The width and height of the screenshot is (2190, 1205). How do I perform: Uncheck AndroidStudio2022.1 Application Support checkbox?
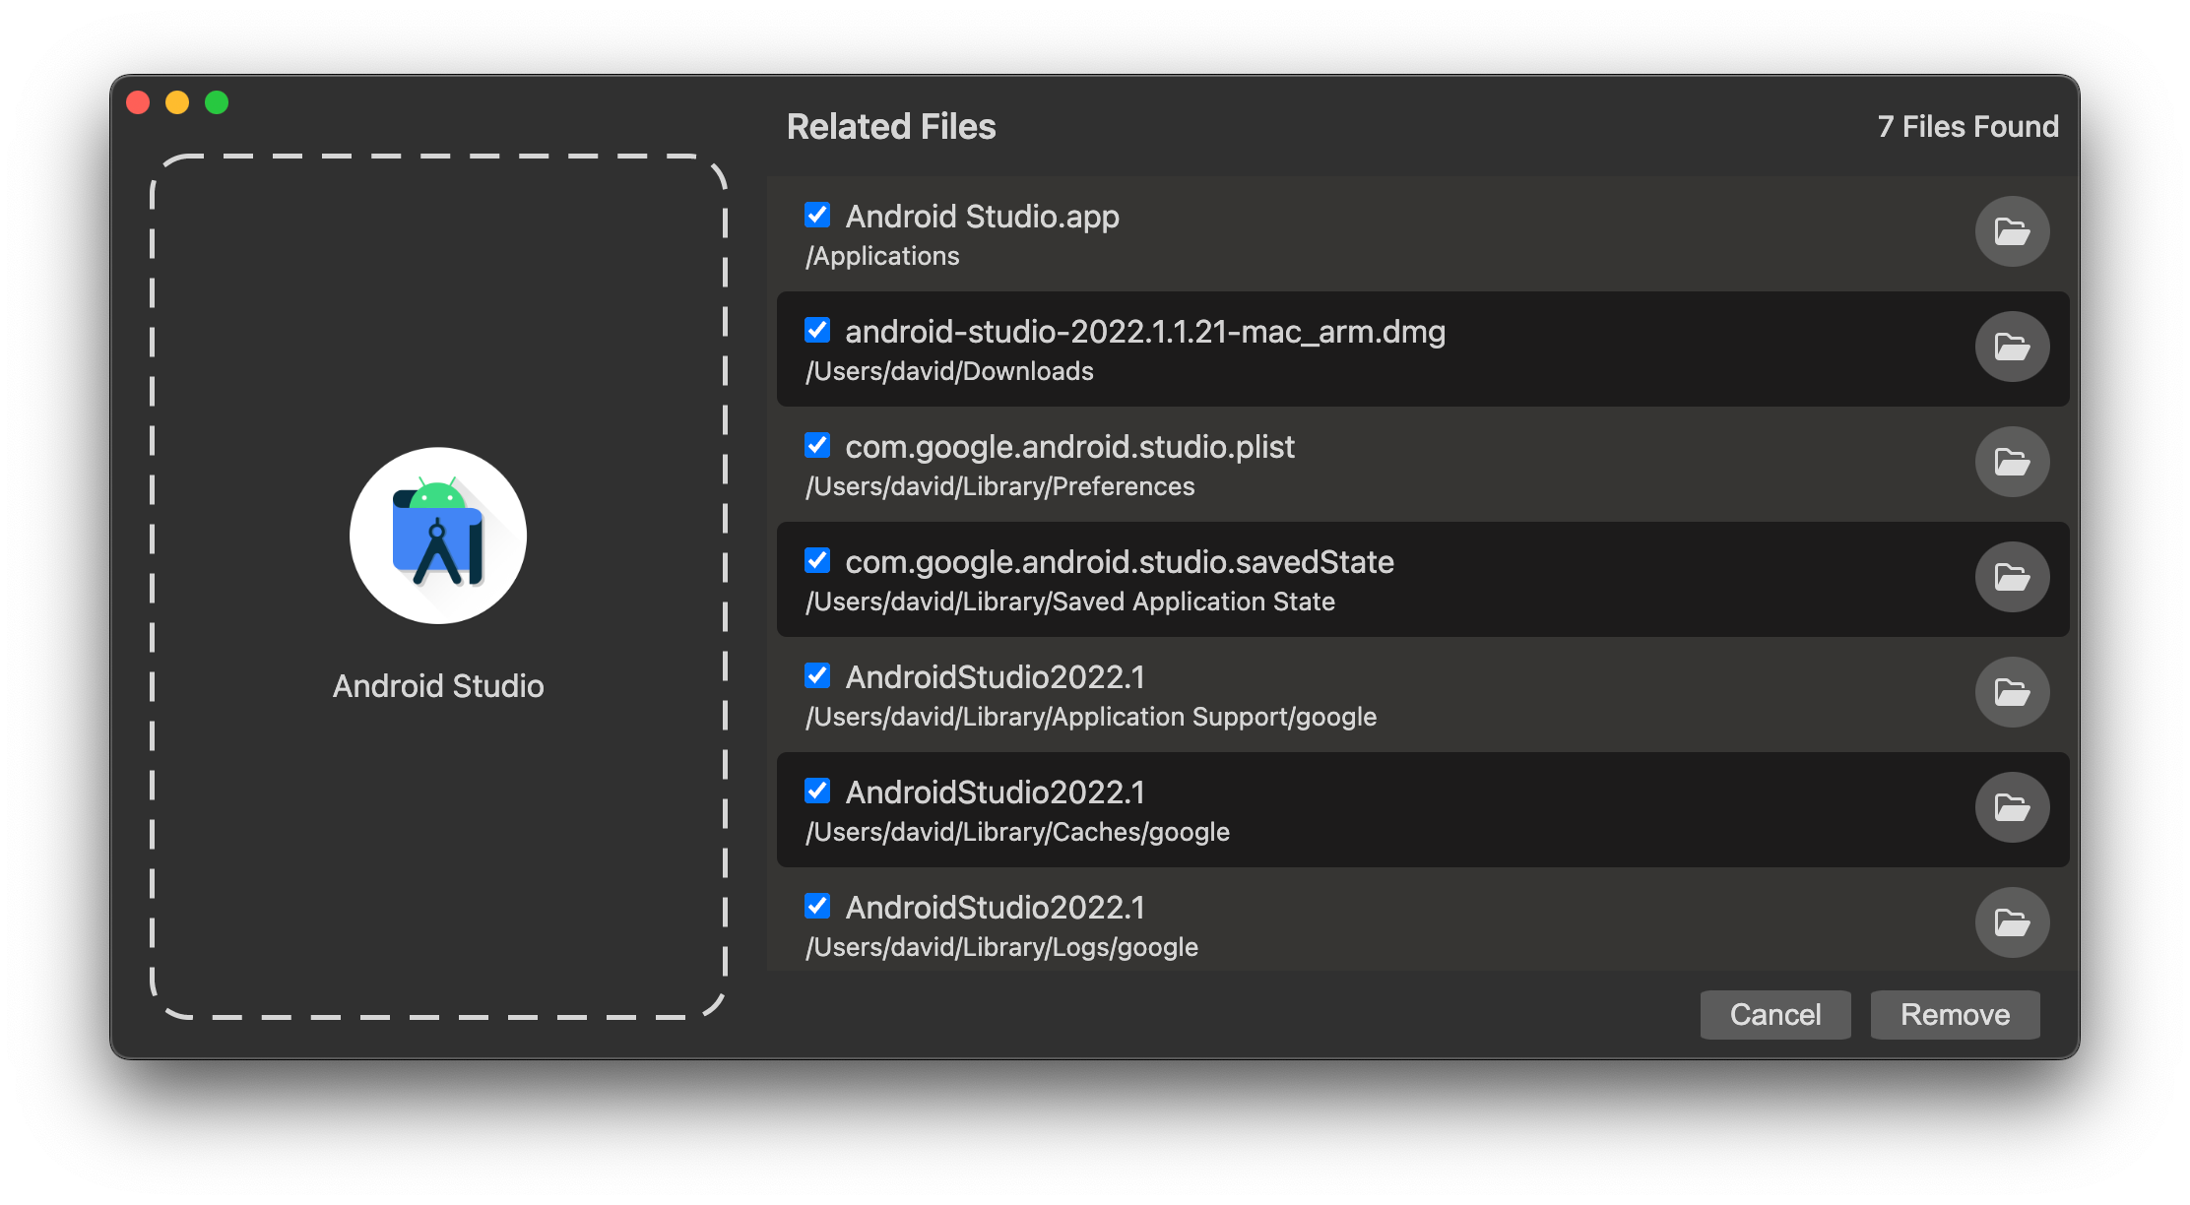(817, 675)
